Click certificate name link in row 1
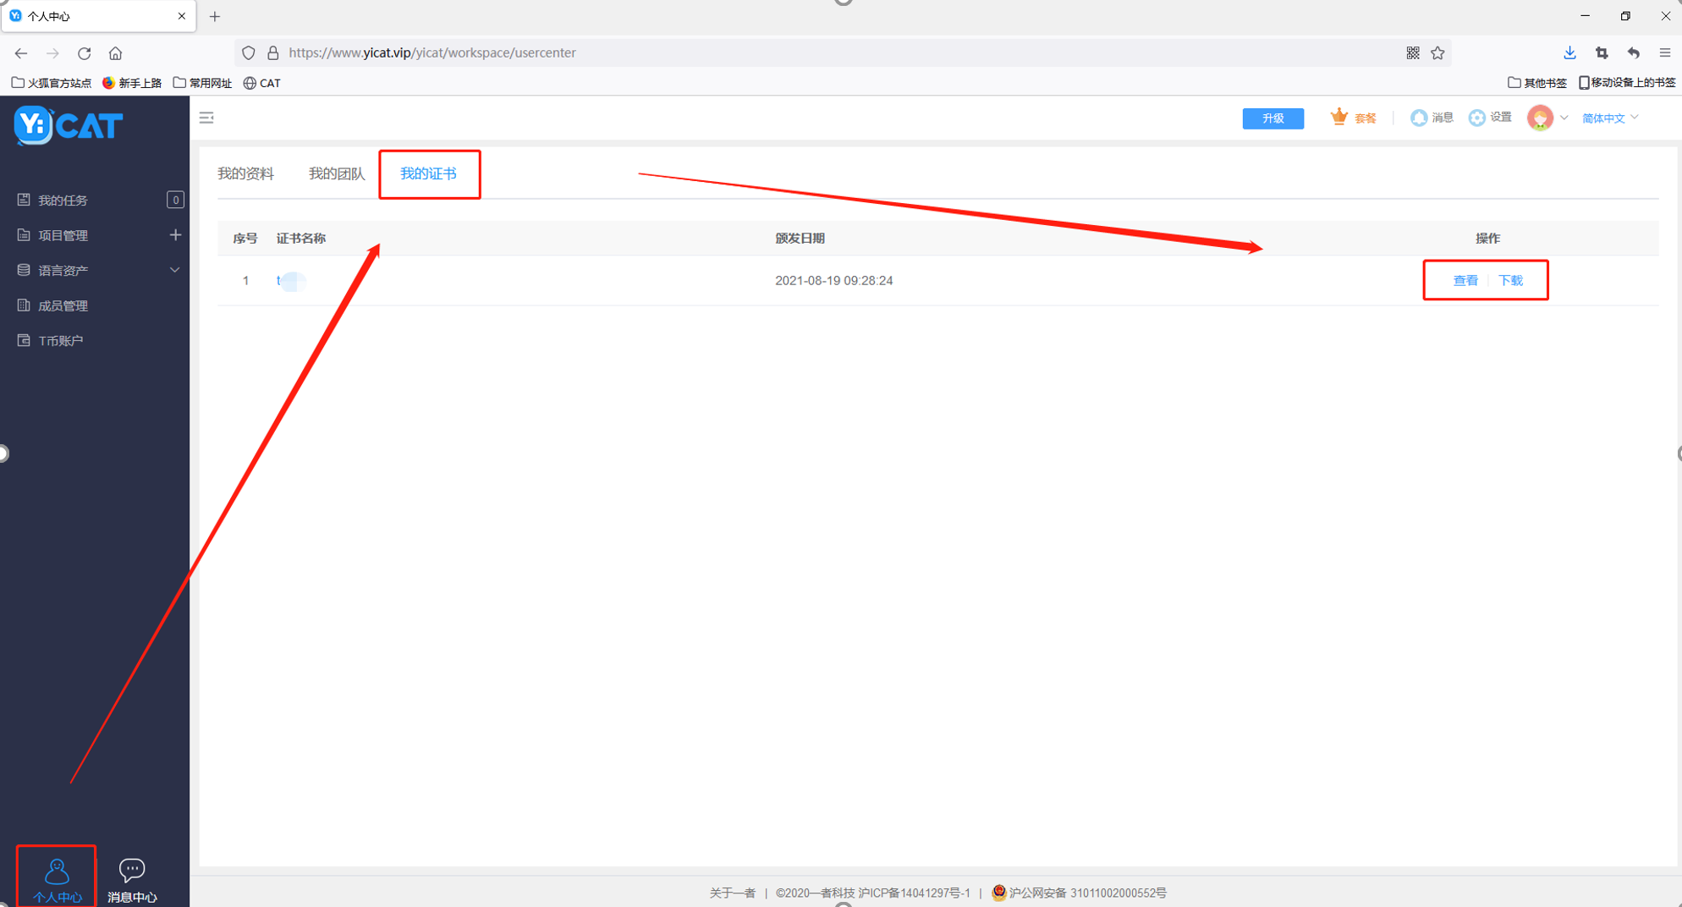Image resolution: width=1682 pixels, height=907 pixels. coord(290,281)
